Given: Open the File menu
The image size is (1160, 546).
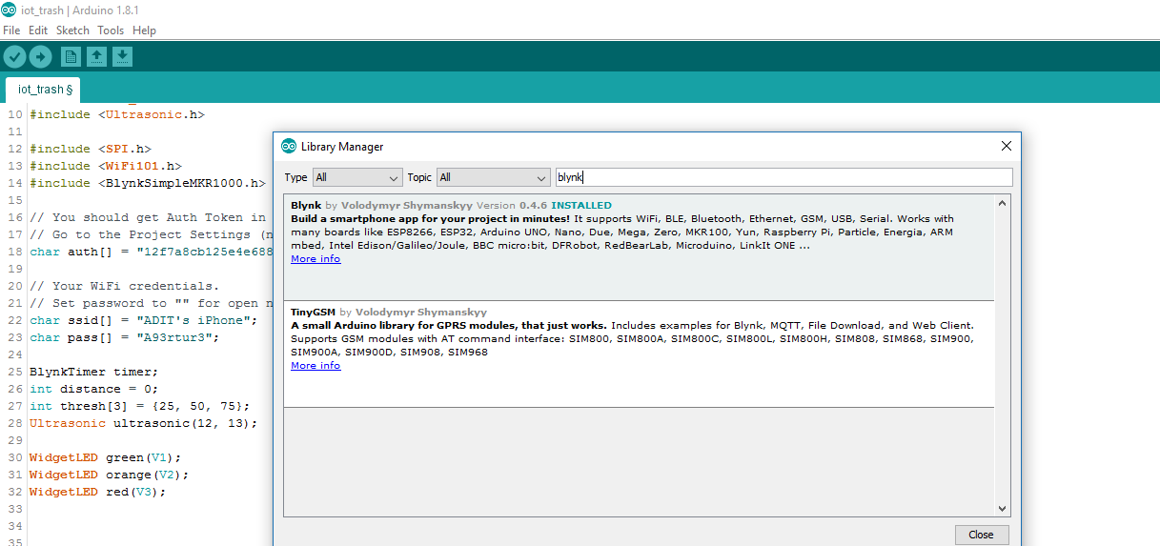Looking at the screenshot, I should [11, 30].
